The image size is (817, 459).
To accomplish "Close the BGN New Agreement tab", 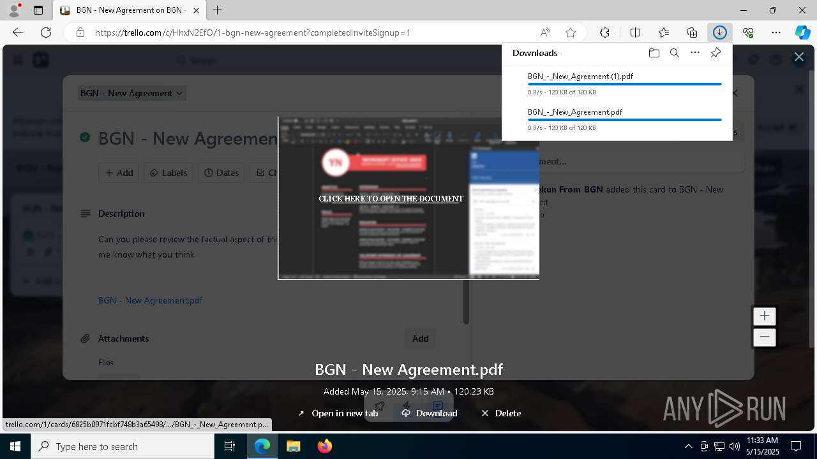I will pos(197,10).
